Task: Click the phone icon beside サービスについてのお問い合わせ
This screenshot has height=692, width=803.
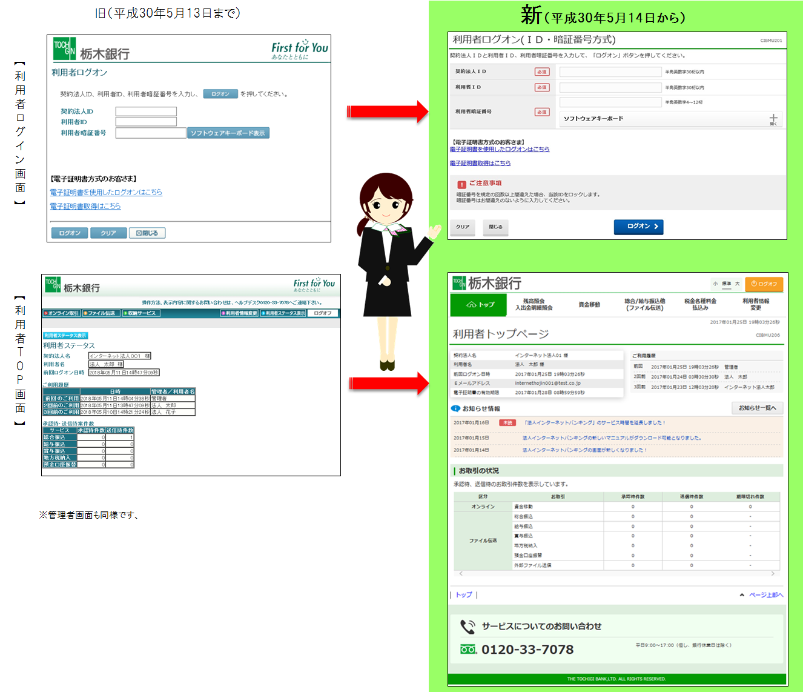Action: point(467,627)
